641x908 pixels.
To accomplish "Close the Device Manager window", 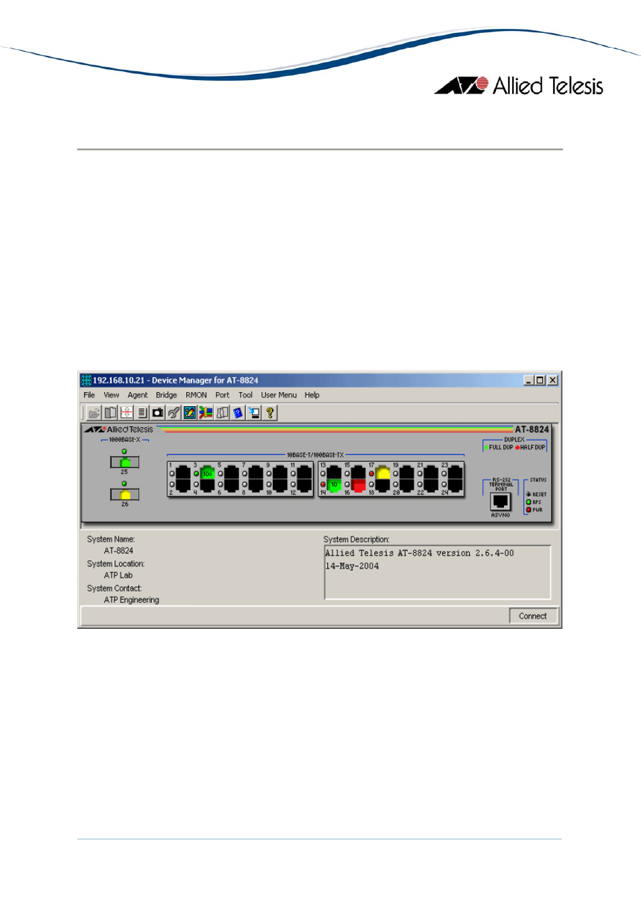I will click(553, 381).
